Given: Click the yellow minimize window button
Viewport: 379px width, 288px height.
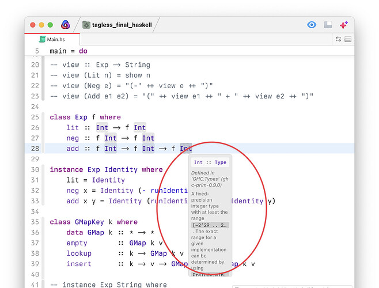Looking at the screenshot, I should point(41,25).
